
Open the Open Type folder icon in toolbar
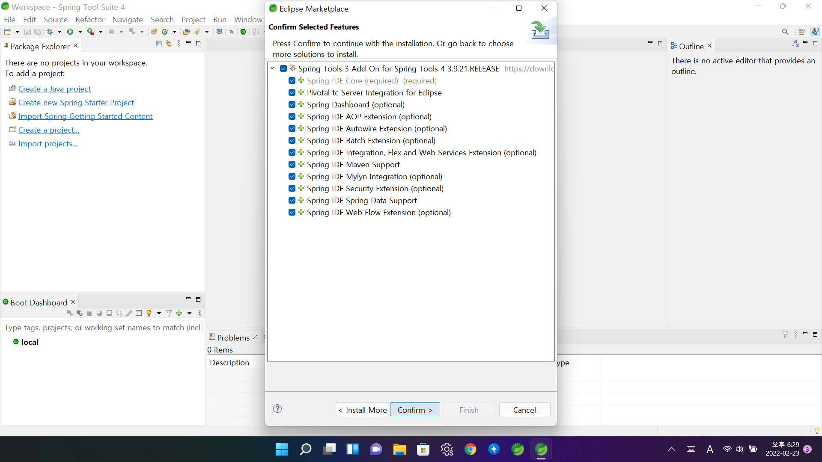[186, 32]
